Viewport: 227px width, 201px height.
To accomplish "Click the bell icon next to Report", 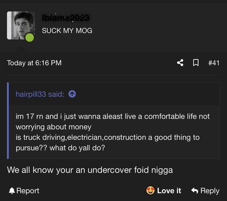I will point(12,191).
